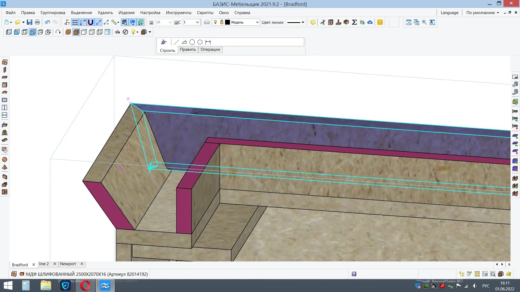520x292 pixels.
Task: Click the undo arrow icon
Action: click(47, 22)
